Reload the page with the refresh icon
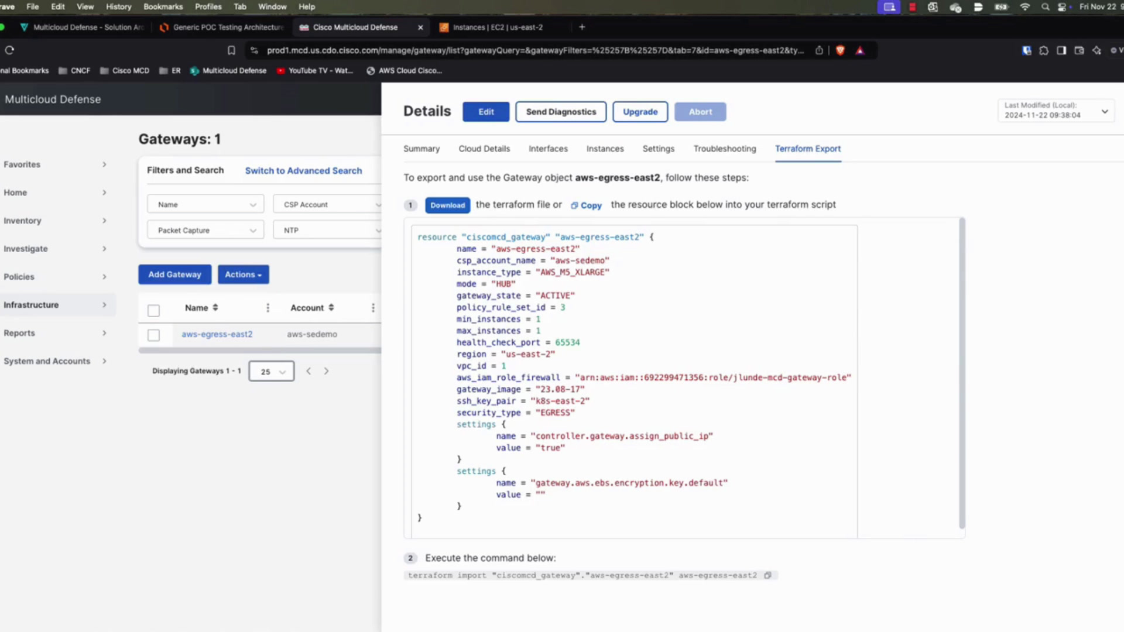This screenshot has height=632, width=1124. [x=9, y=50]
